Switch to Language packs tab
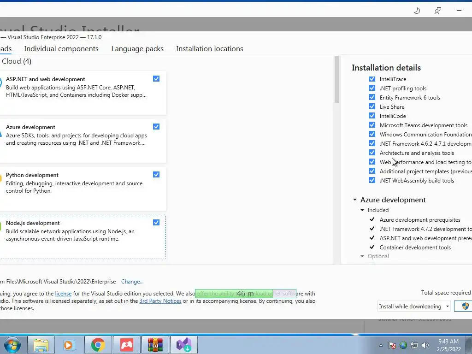 137,49
